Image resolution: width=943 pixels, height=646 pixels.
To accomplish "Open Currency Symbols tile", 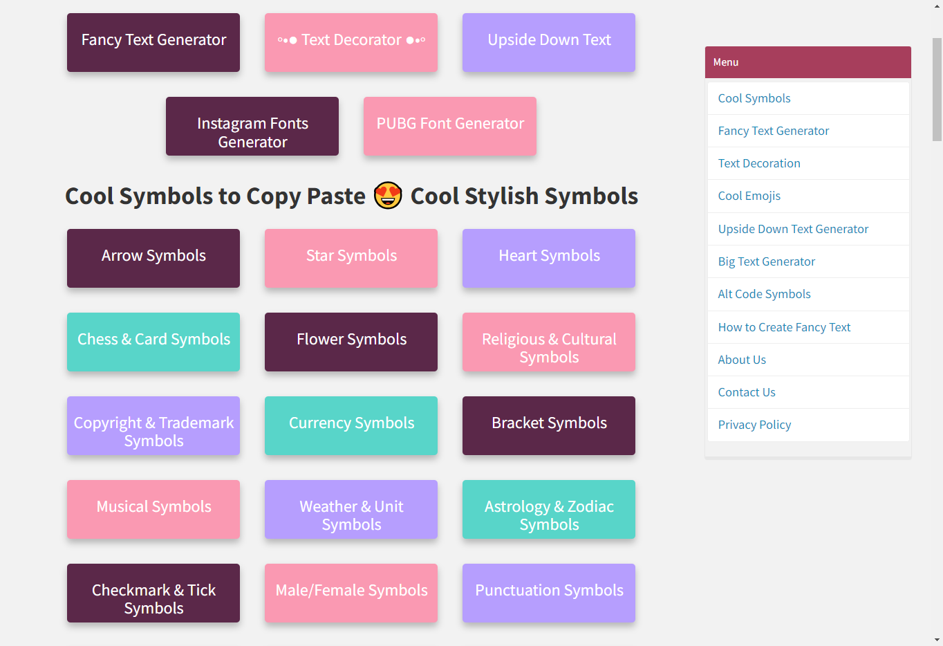I will point(351,425).
